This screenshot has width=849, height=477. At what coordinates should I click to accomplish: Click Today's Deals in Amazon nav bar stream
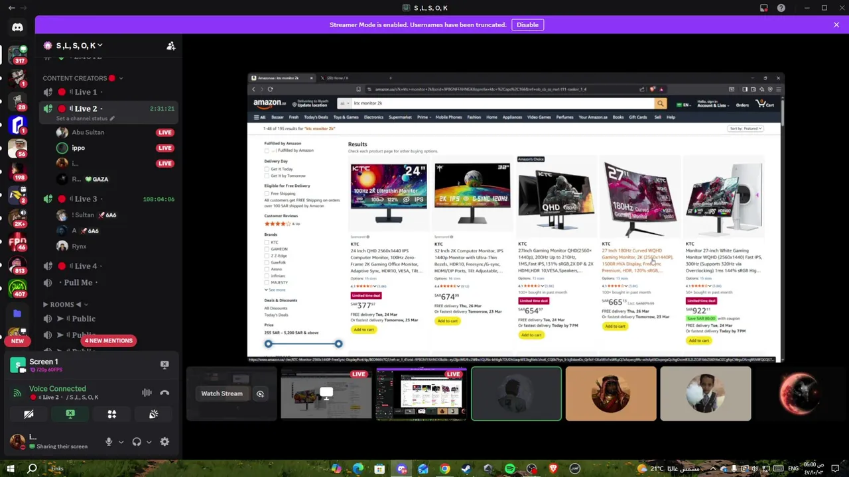[x=316, y=117]
